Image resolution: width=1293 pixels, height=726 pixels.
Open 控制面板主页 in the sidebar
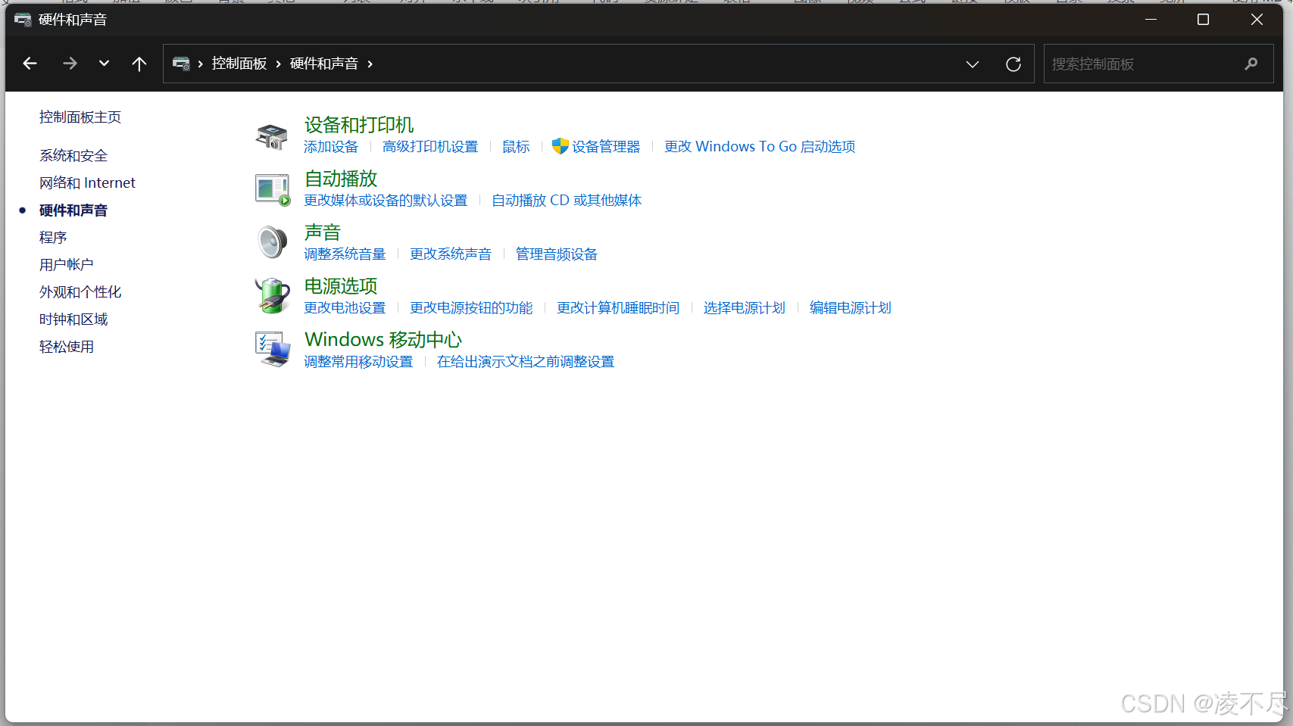(80, 117)
